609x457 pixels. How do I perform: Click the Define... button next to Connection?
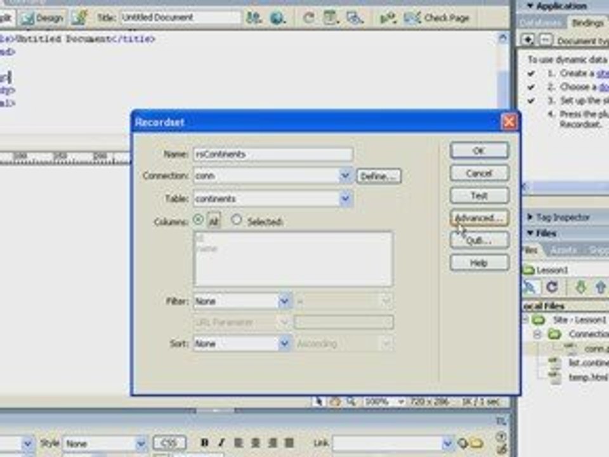pos(379,176)
